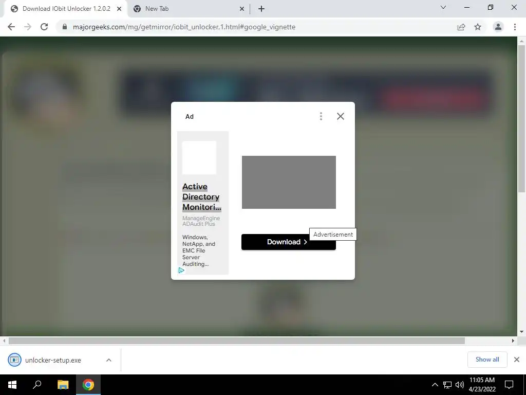Click scroll right arrow on scrollbar
Image resolution: width=526 pixels, height=395 pixels.
(x=513, y=340)
